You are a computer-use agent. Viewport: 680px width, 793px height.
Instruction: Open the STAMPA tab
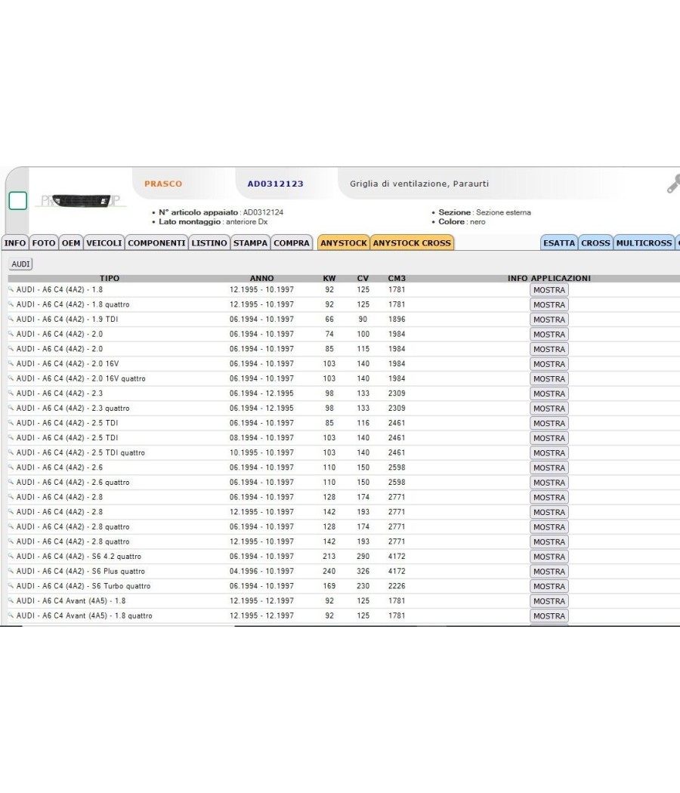pos(250,243)
